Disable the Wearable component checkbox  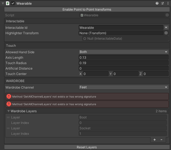(13, 3)
